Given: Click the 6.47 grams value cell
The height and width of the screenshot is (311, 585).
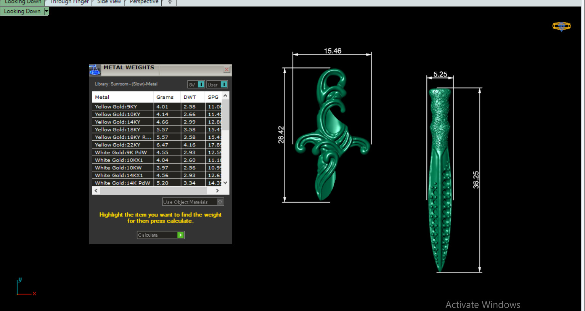Looking at the screenshot, I should click(167, 145).
